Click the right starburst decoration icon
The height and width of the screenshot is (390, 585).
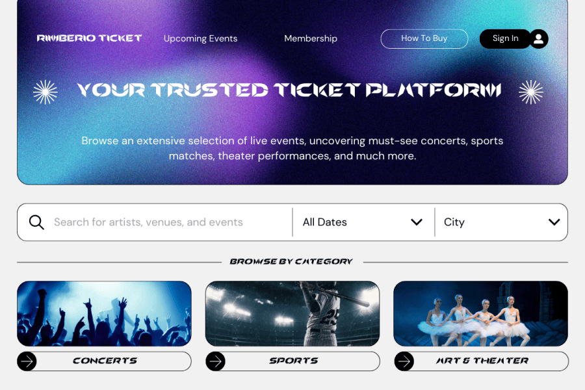coord(531,92)
